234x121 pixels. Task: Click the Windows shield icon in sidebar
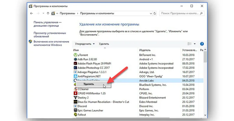(30, 42)
